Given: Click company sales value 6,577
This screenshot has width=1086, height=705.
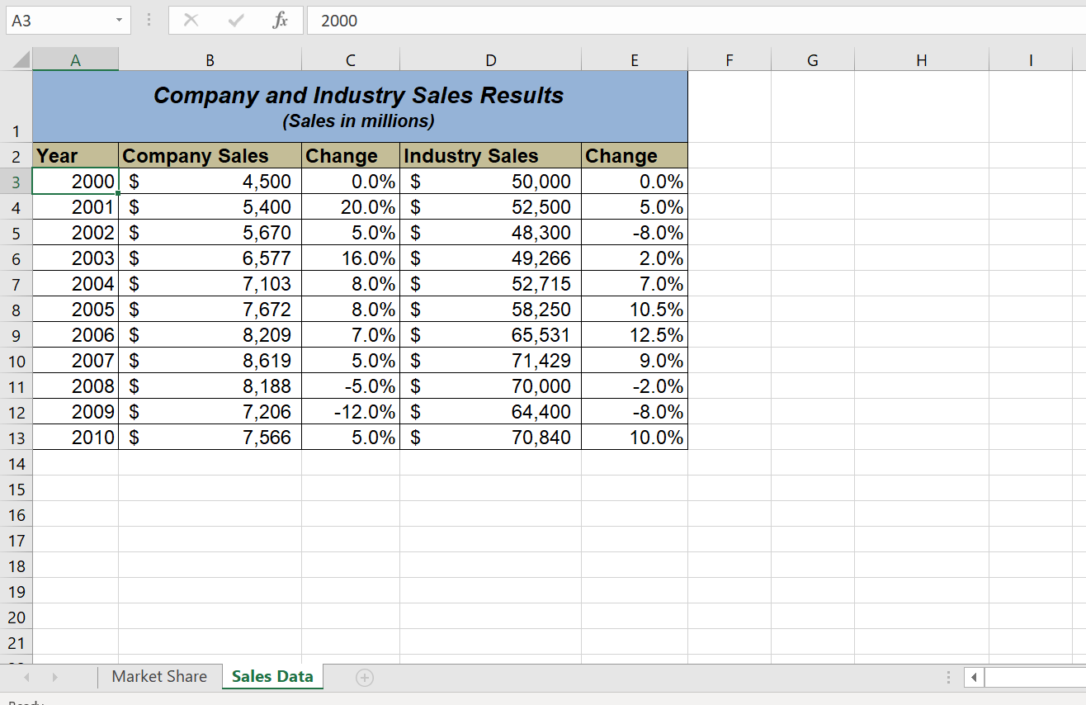Looking at the screenshot, I should coord(210,258).
